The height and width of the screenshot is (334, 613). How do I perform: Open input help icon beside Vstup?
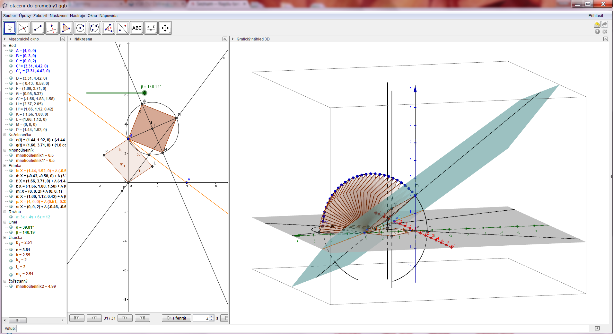click(597, 328)
